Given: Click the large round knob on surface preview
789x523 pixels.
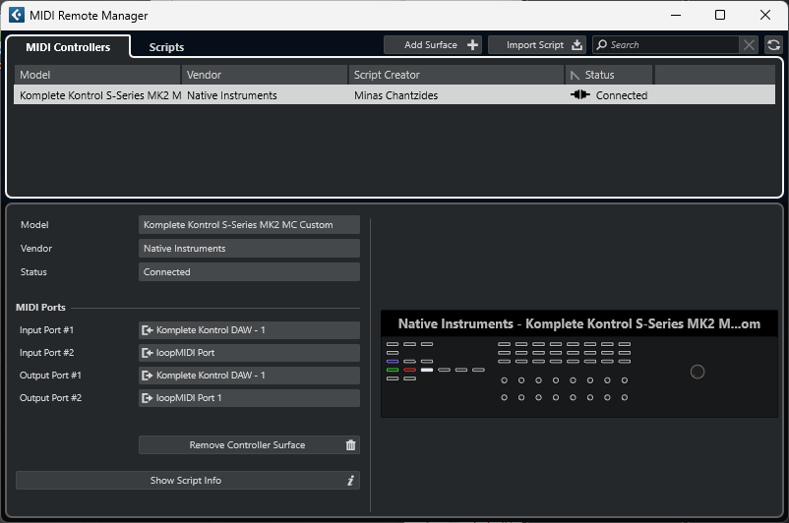Looking at the screenshot, I should click(697, 372).
